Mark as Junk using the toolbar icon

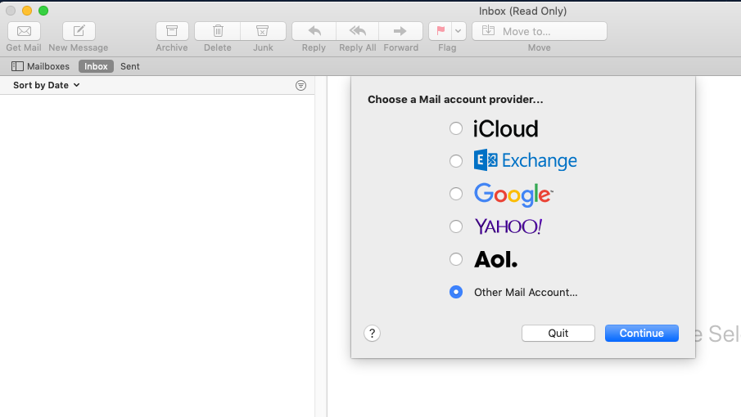263,31
